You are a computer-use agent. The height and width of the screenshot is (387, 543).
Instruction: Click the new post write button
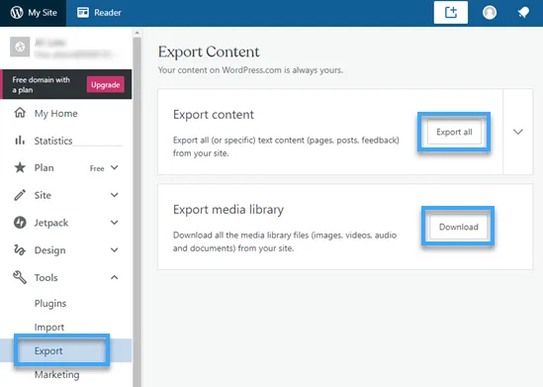(x=451, y=13)
